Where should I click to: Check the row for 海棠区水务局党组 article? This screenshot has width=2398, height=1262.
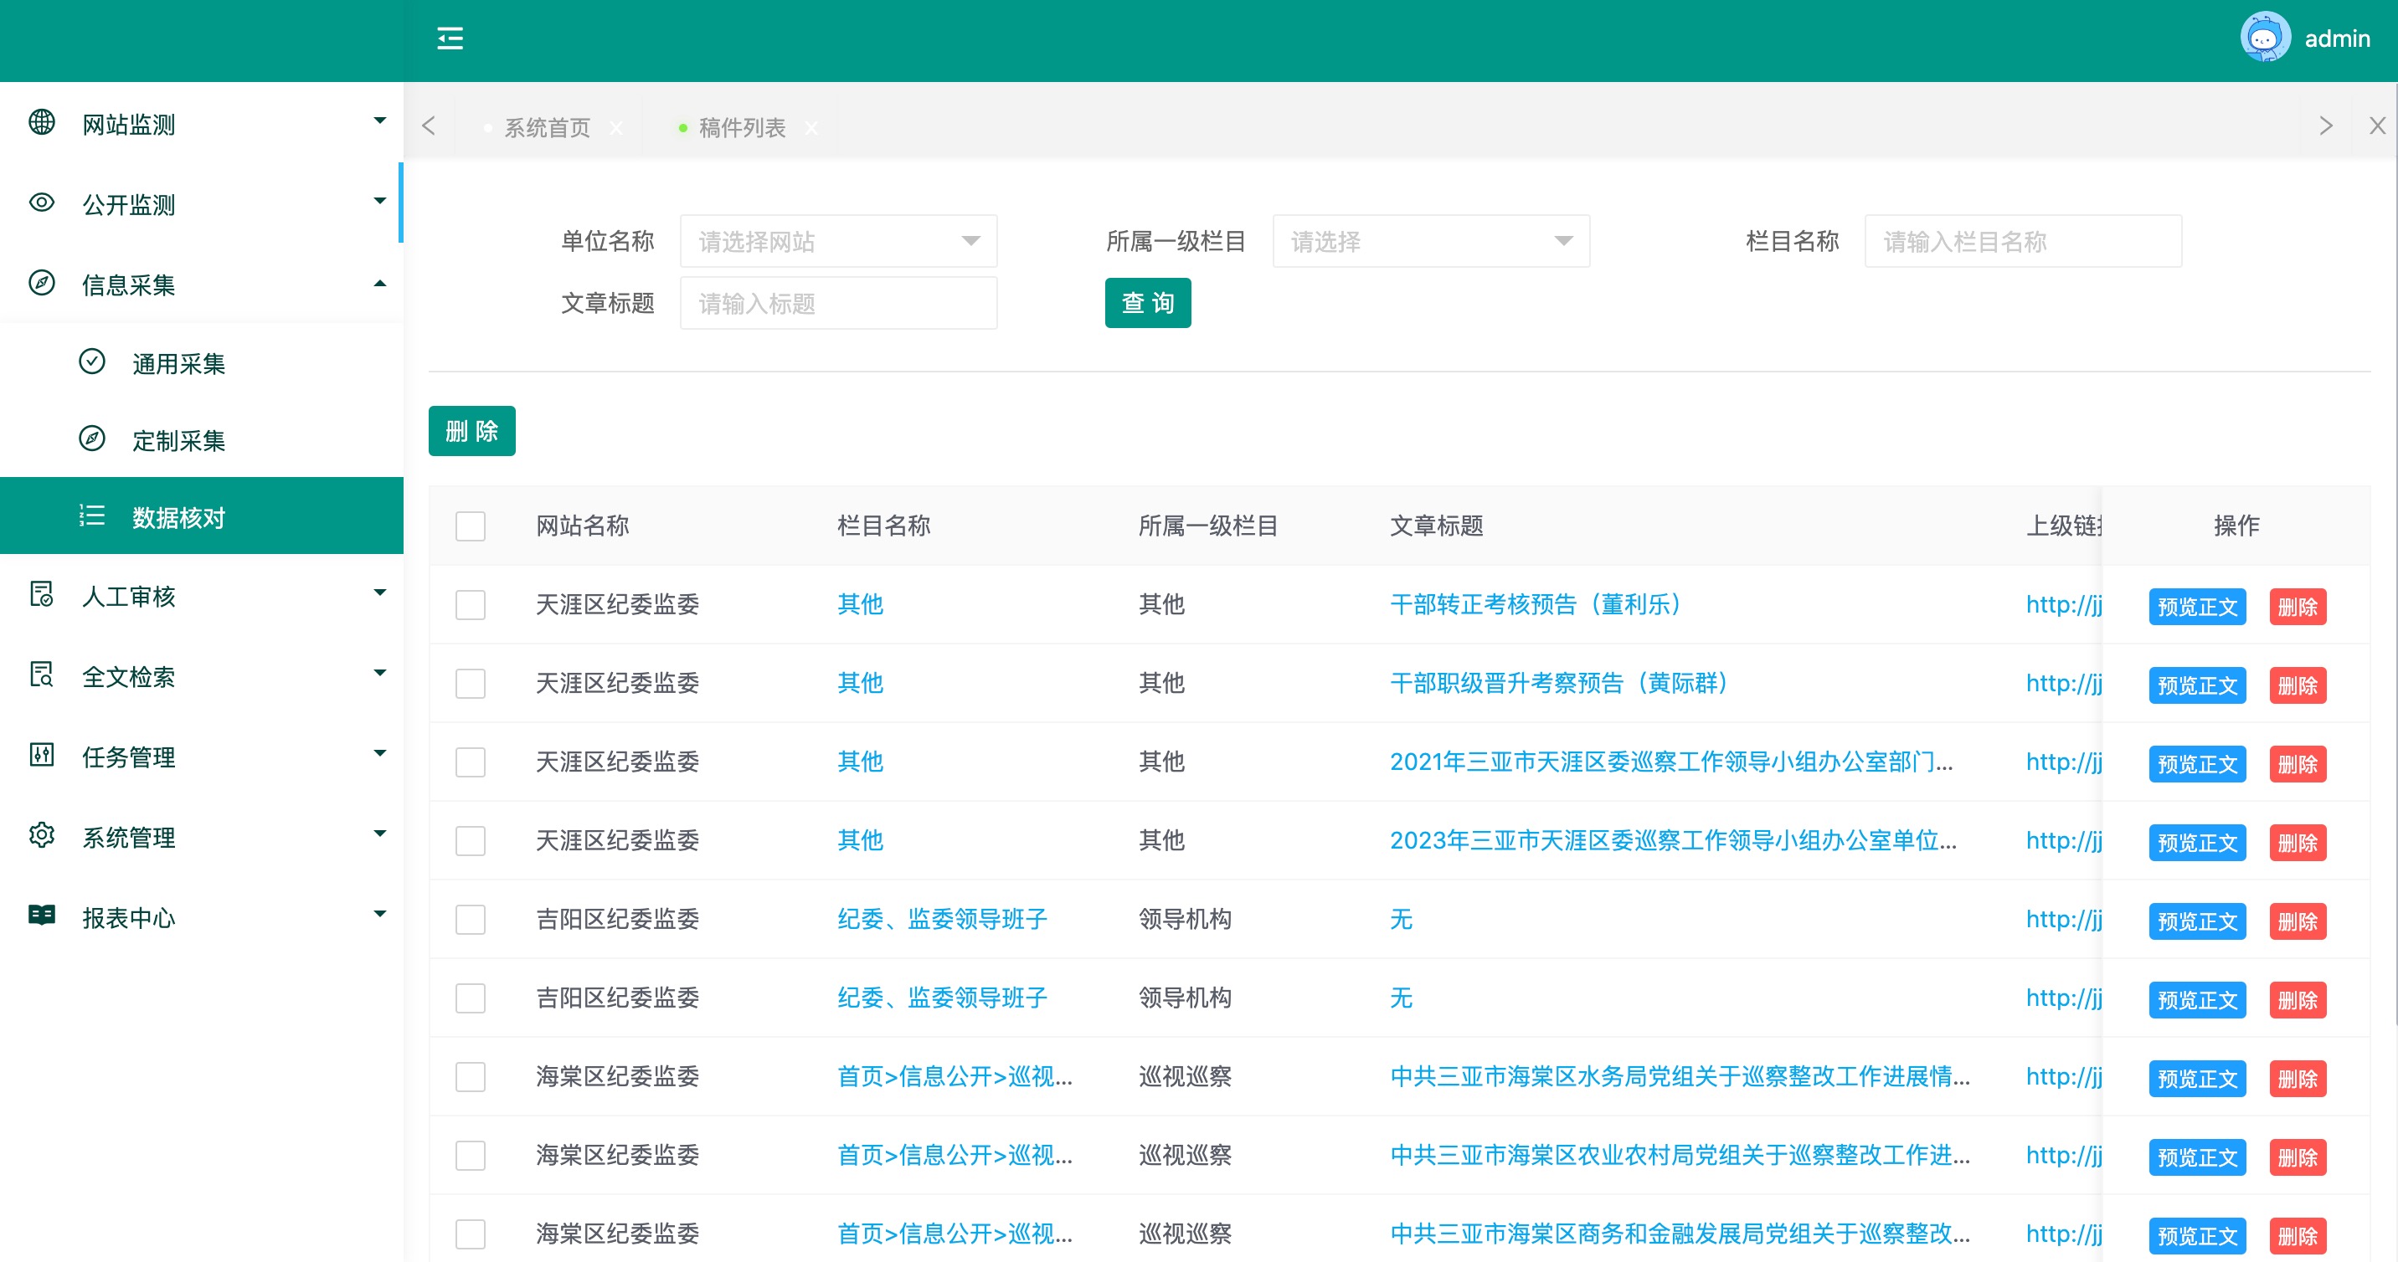[470, 1077]
